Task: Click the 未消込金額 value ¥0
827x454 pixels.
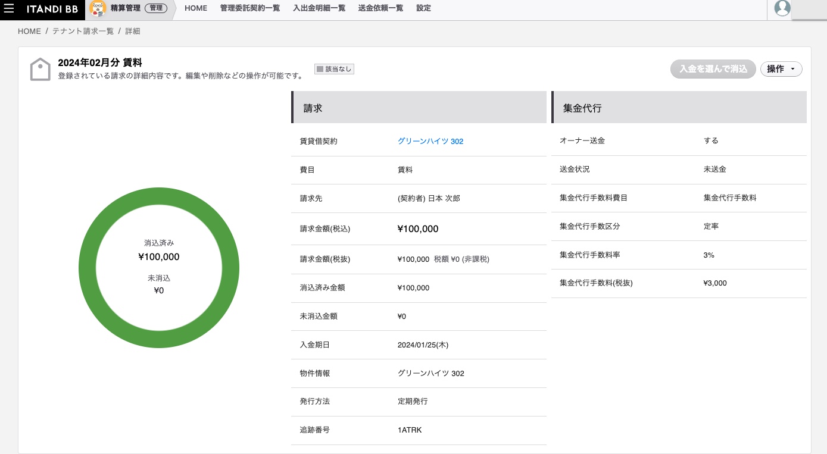Action: [402, 317]
